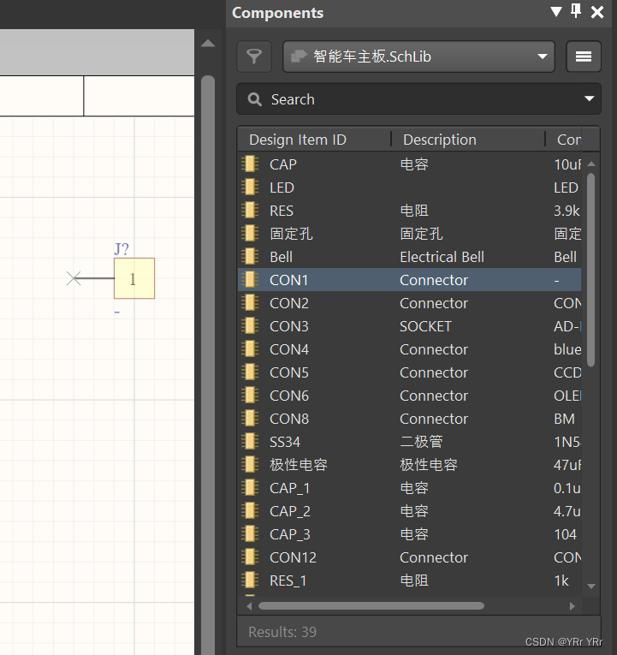Expand the search history dropdown arrow
The image size is (617, 655).
(589, 99)
